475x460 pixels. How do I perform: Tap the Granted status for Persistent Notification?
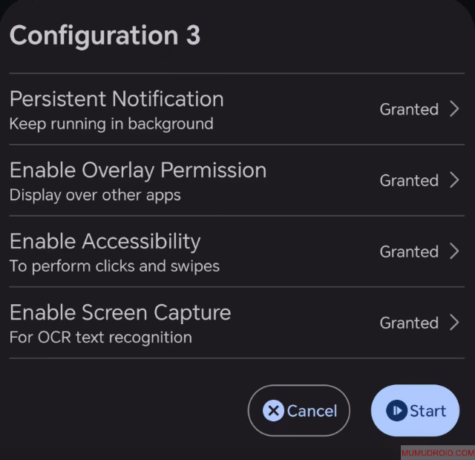[x=409, y=109]
